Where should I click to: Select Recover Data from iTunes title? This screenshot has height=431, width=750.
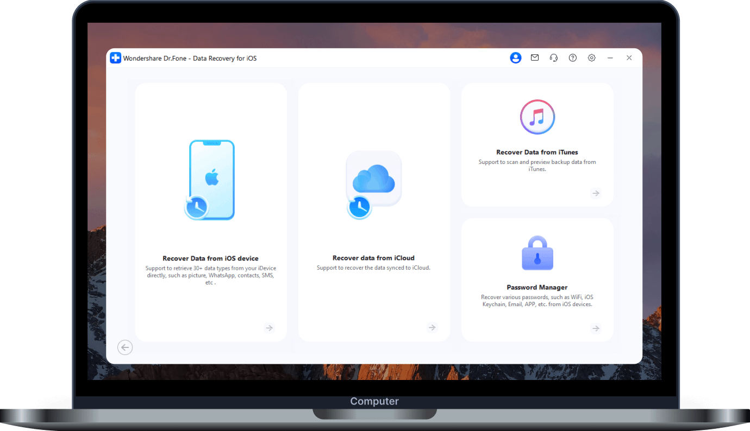coord(537,152)
